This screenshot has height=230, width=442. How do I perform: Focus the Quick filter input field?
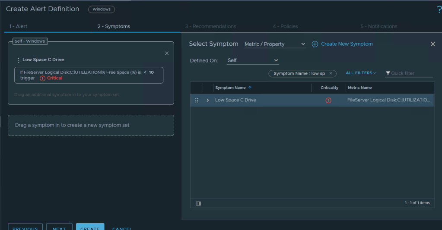410,73
